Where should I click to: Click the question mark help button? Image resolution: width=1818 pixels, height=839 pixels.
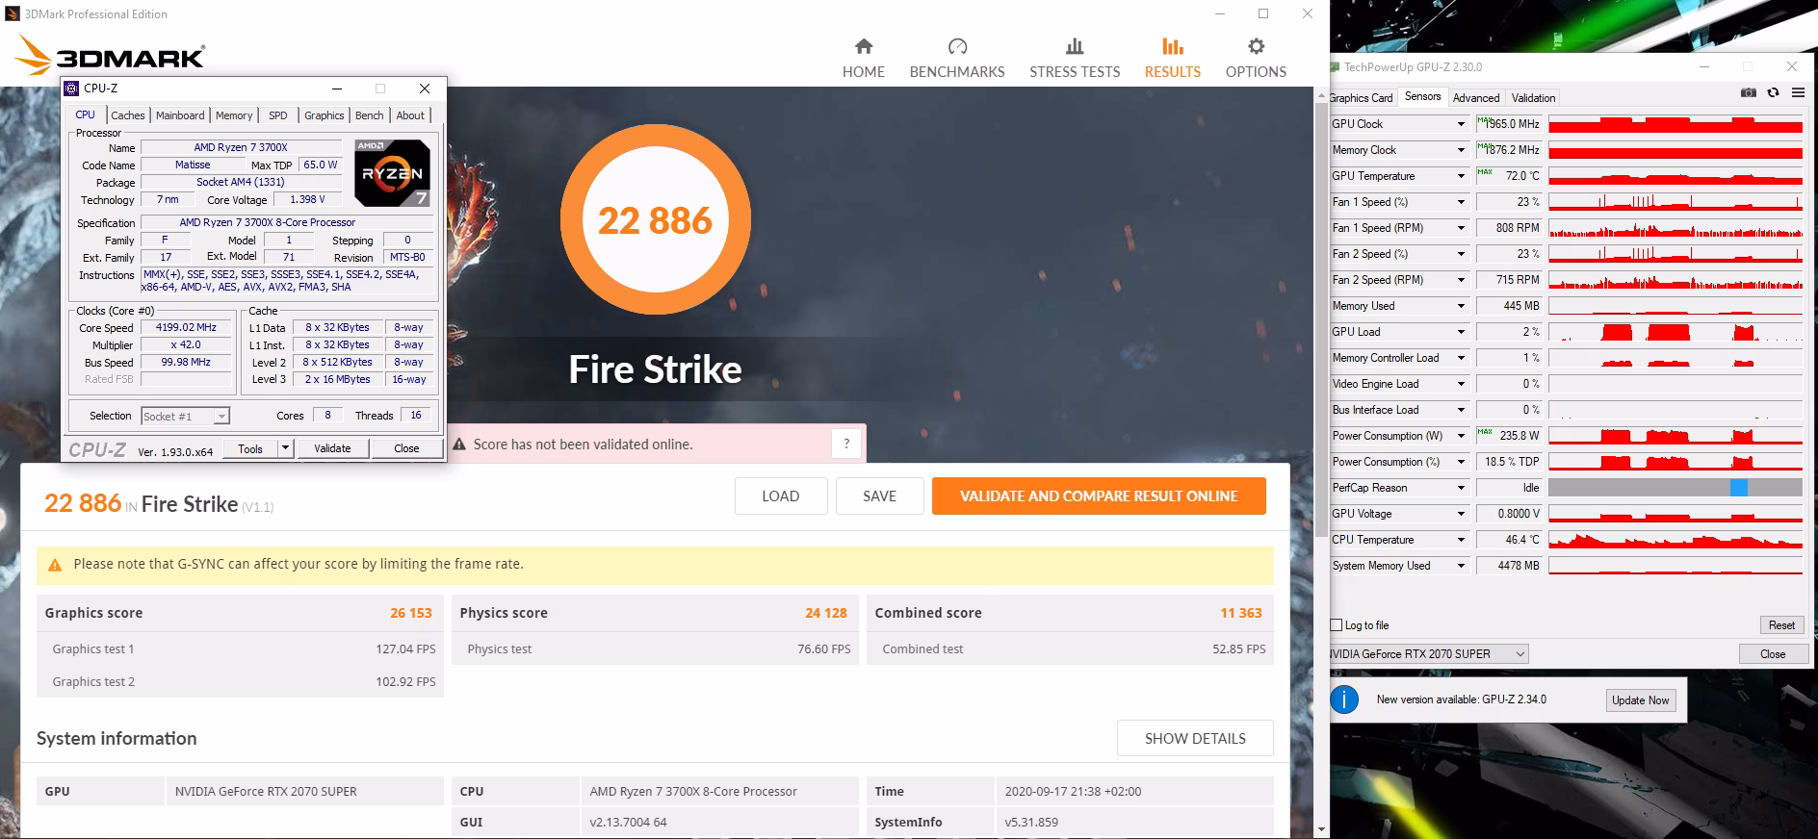coord(846,444)
